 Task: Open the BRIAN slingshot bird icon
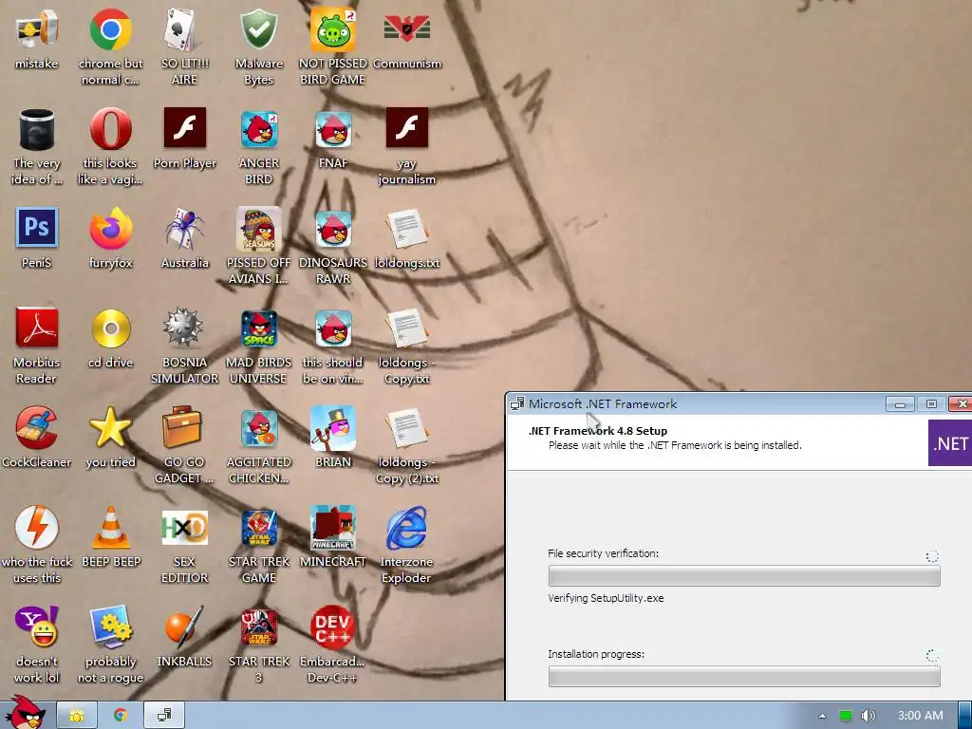tap(333, 428)
